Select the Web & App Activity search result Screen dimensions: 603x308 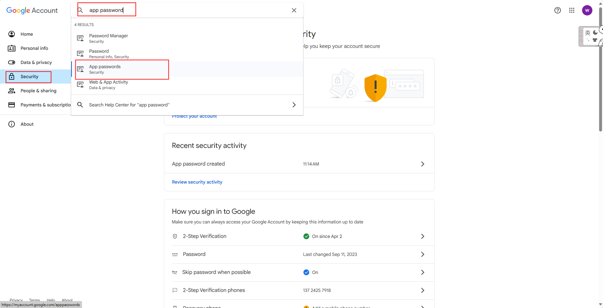pos(187,85)
